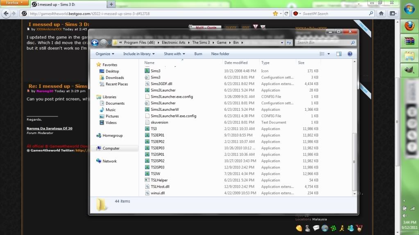Open Firefox from the taskbar
419x235 pixels.
point(409,26)
